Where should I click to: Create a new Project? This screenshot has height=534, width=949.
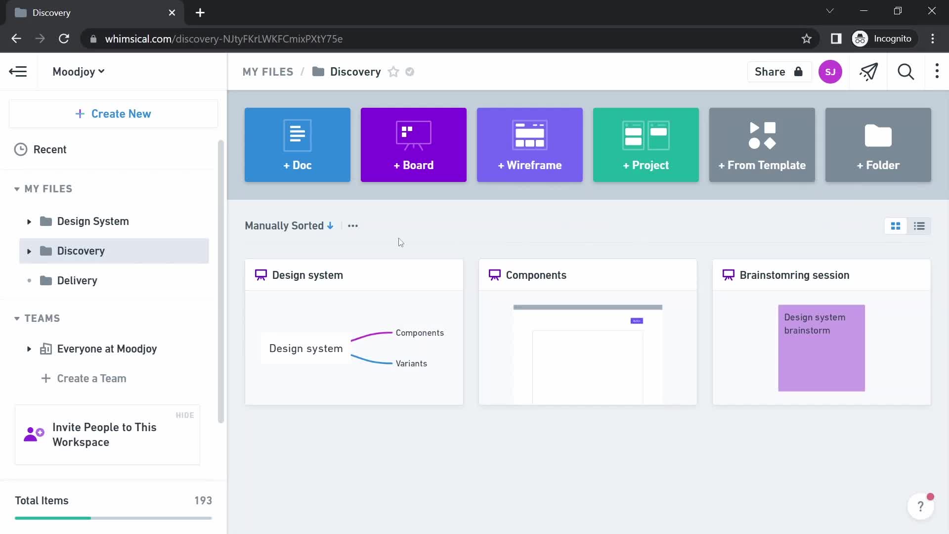coord(646,145)
